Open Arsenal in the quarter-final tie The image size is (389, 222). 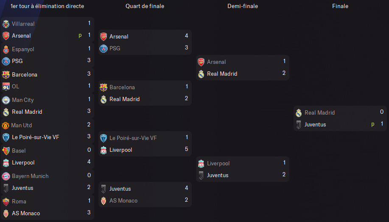pos(119,37)
